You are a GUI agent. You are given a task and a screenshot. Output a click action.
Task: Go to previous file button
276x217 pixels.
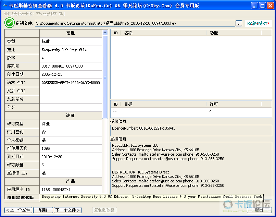(x=18, y=210)
